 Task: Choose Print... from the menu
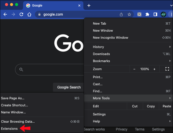128,77
